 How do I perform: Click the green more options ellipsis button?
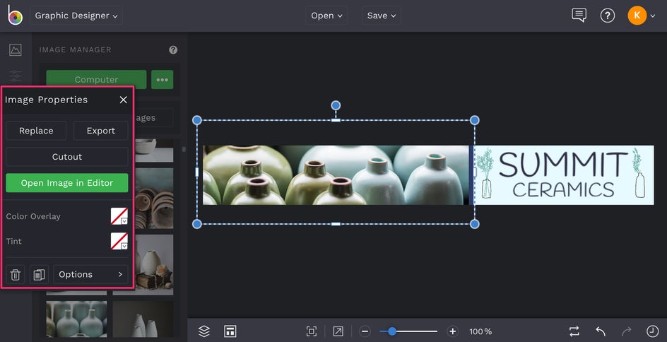click(x=162, y=80)
